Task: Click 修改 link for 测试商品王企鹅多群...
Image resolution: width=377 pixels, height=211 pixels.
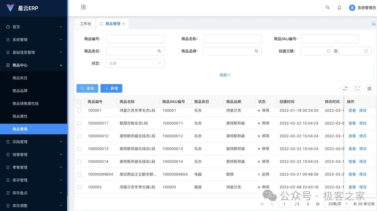Action: point(363,174)
